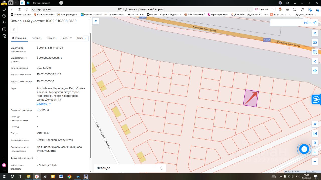Collapse the info side panel
This screenshot has height=180, width=321.
point(95,21)
